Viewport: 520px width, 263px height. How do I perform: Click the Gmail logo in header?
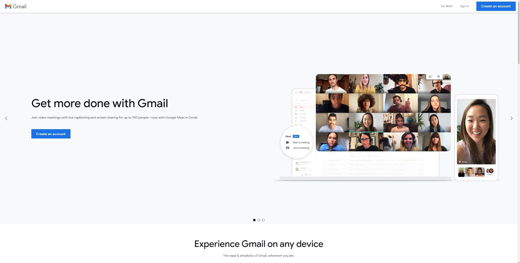[x=16, y=6]
